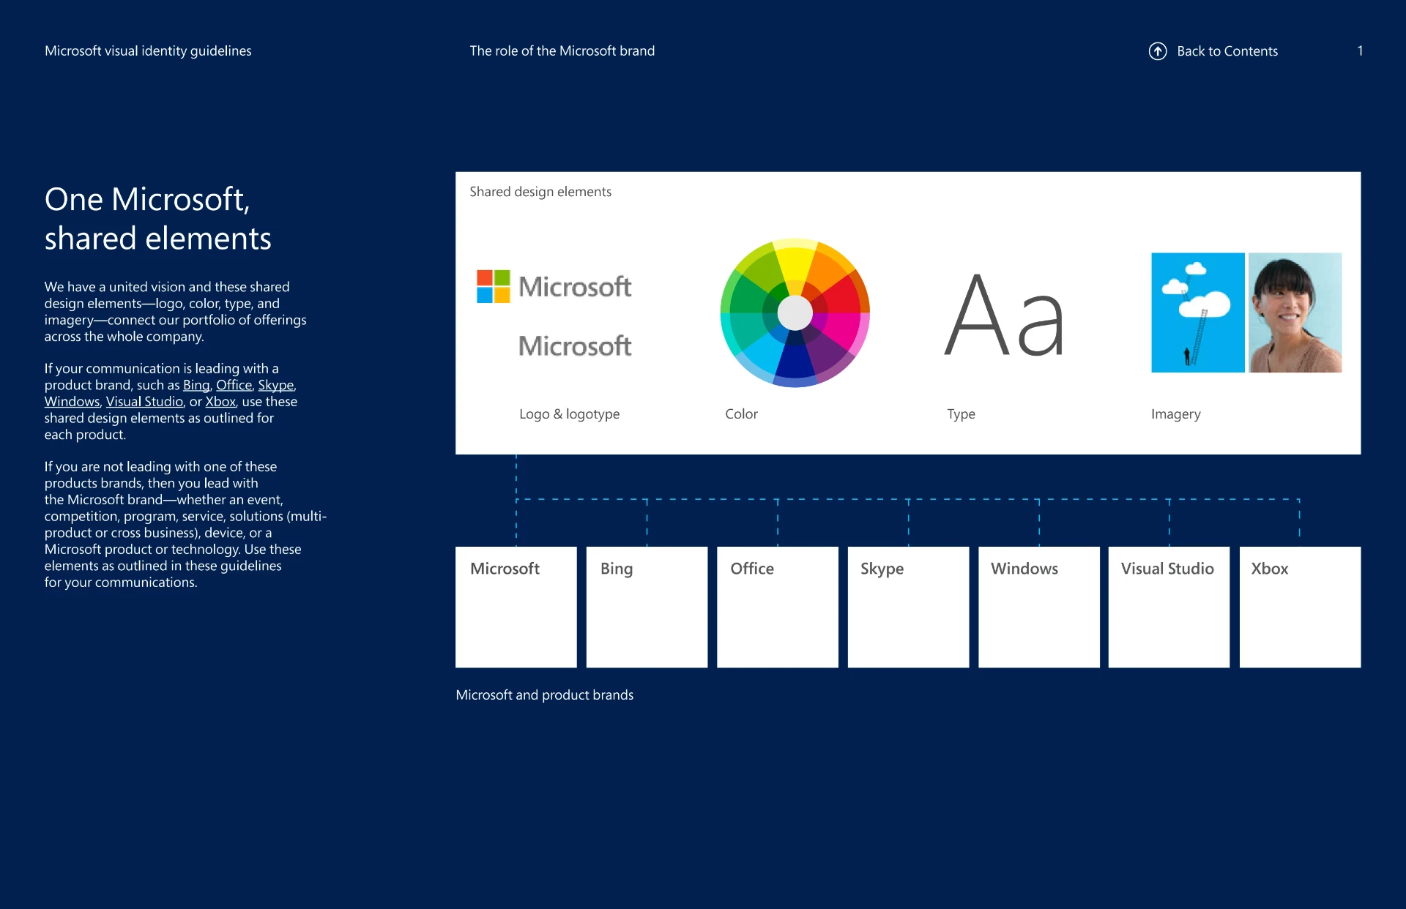Click the color wheel graphic

[x=795, y=313]
